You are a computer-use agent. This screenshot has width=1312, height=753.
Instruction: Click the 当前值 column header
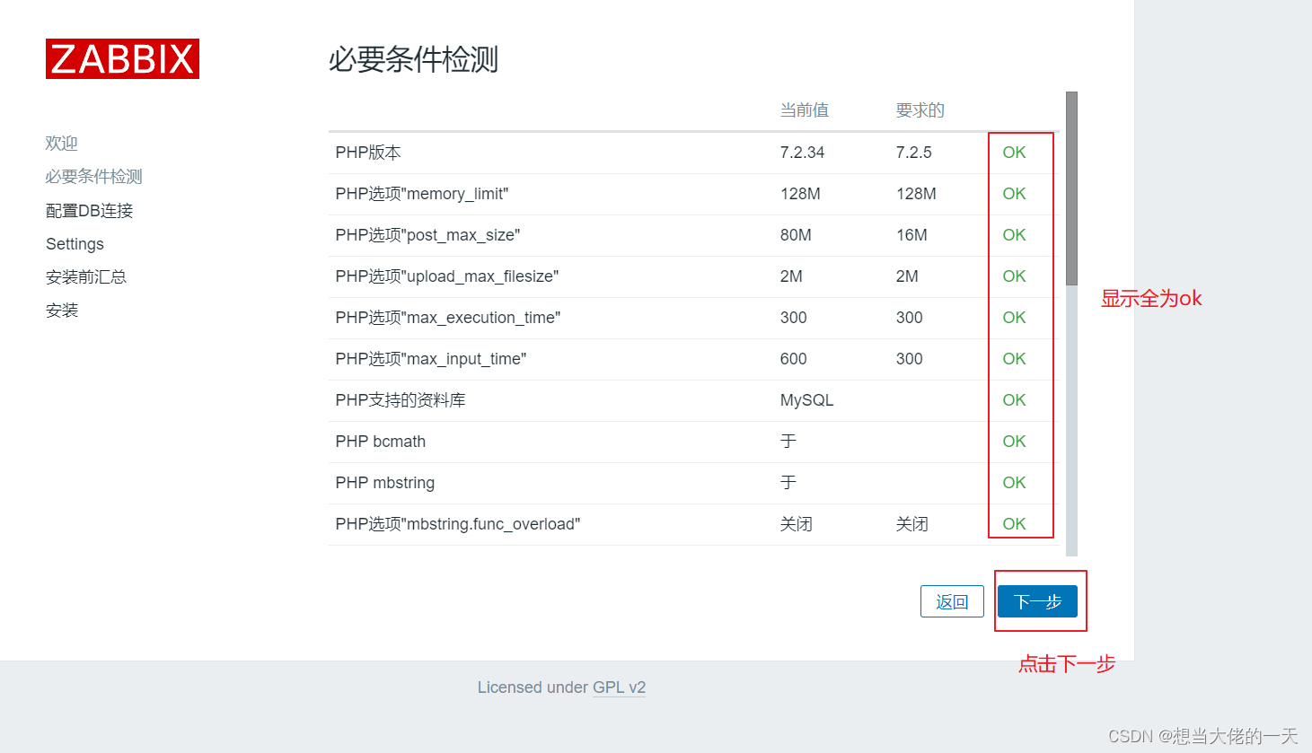click(x=805, y=110)
